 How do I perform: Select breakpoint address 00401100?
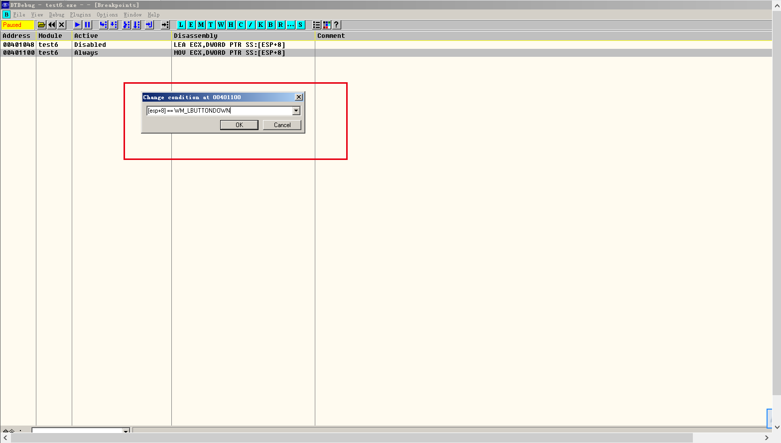(19, 53)
